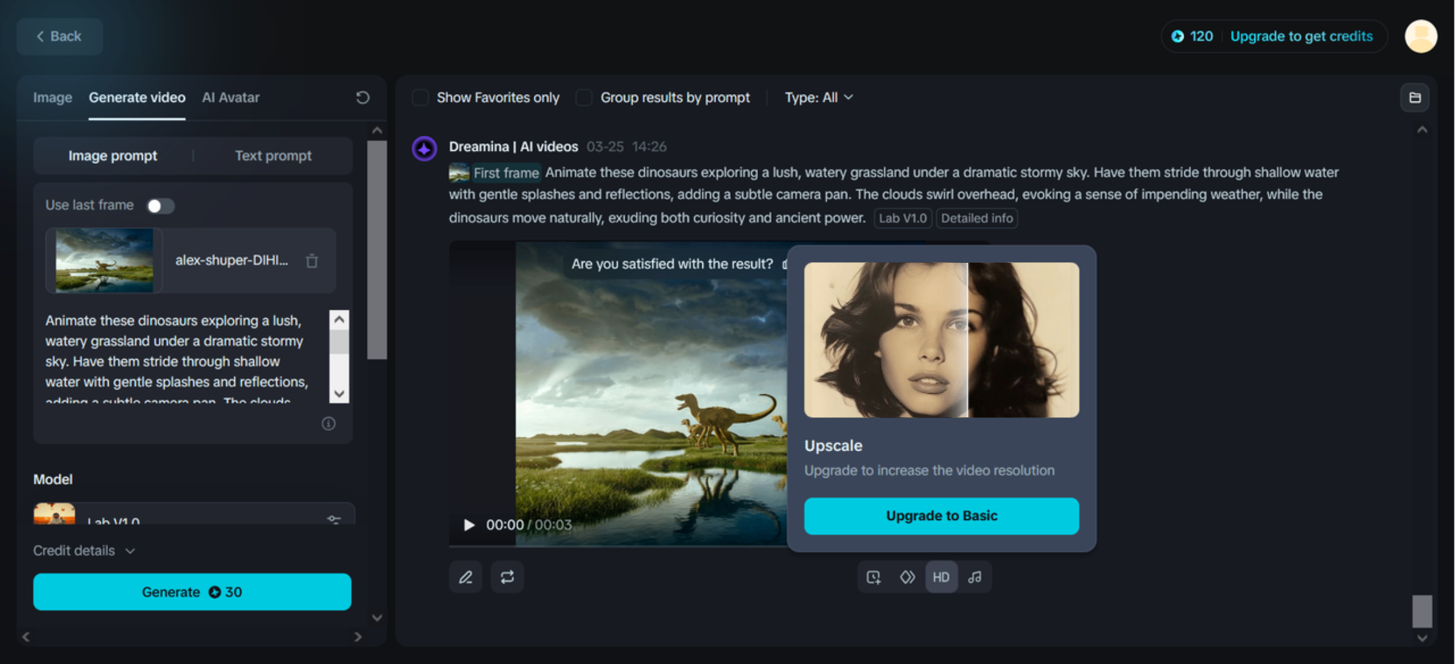Click the Lab V1.0 model thumbnail

54,514
